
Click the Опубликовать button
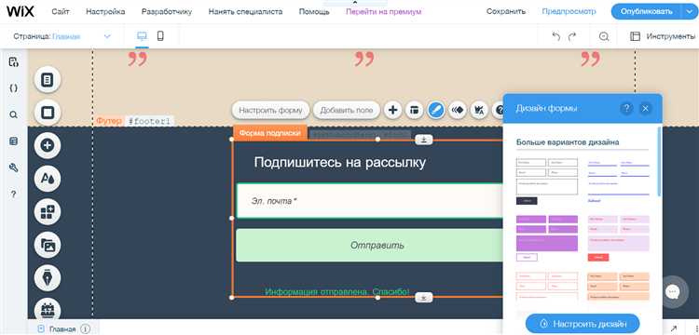647,11
